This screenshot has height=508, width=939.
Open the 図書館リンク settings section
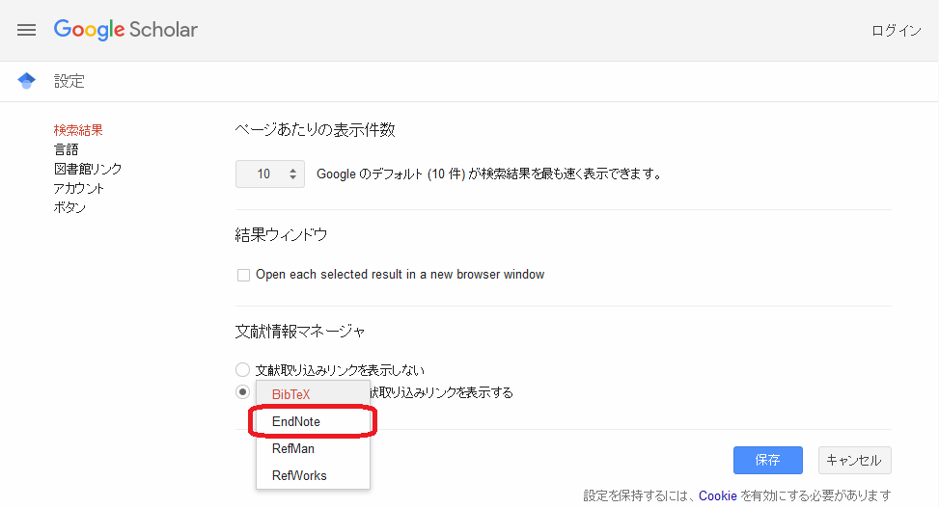88,169
